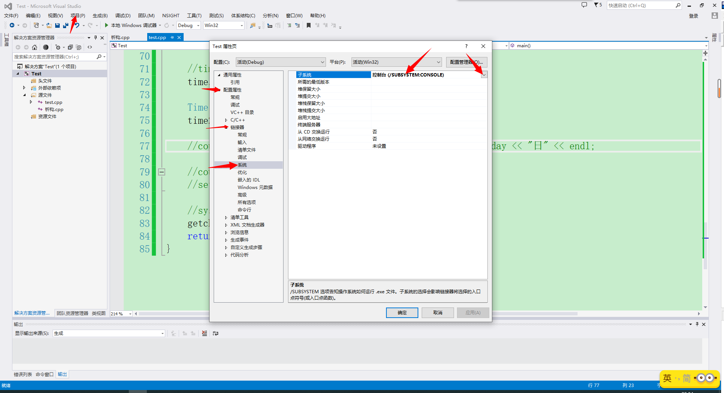The height and width of the screenshot is (393, 724).
Task: Click the pin icon on test.cpp tab
Action: click(172, 37)
